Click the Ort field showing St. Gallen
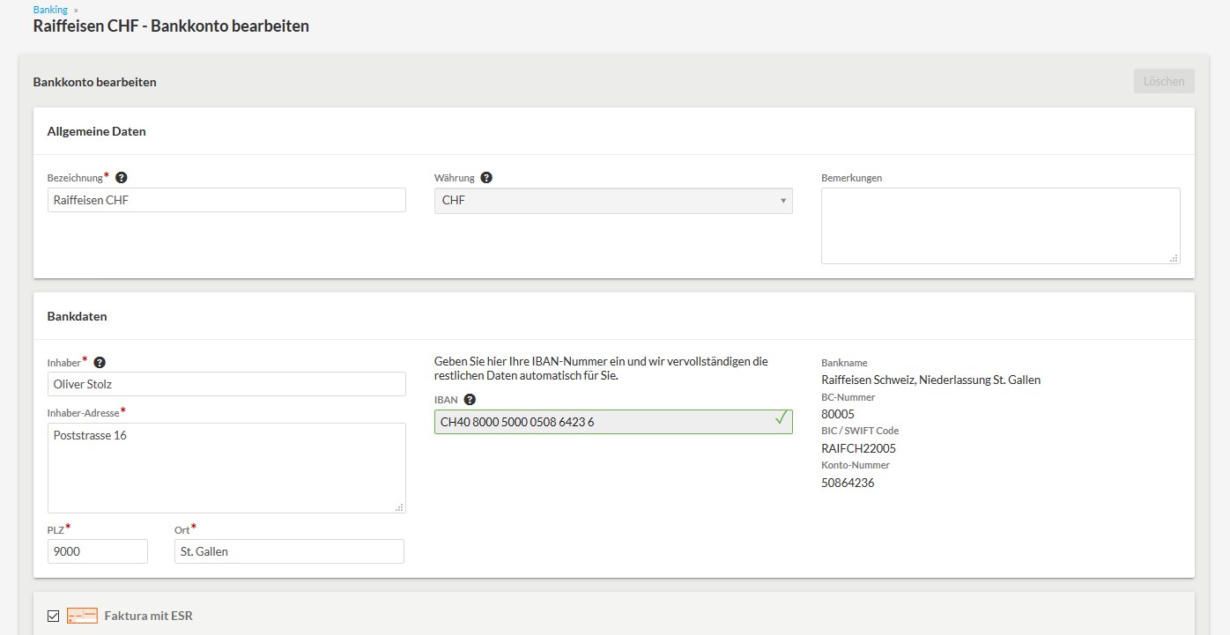 click(289, 551)
